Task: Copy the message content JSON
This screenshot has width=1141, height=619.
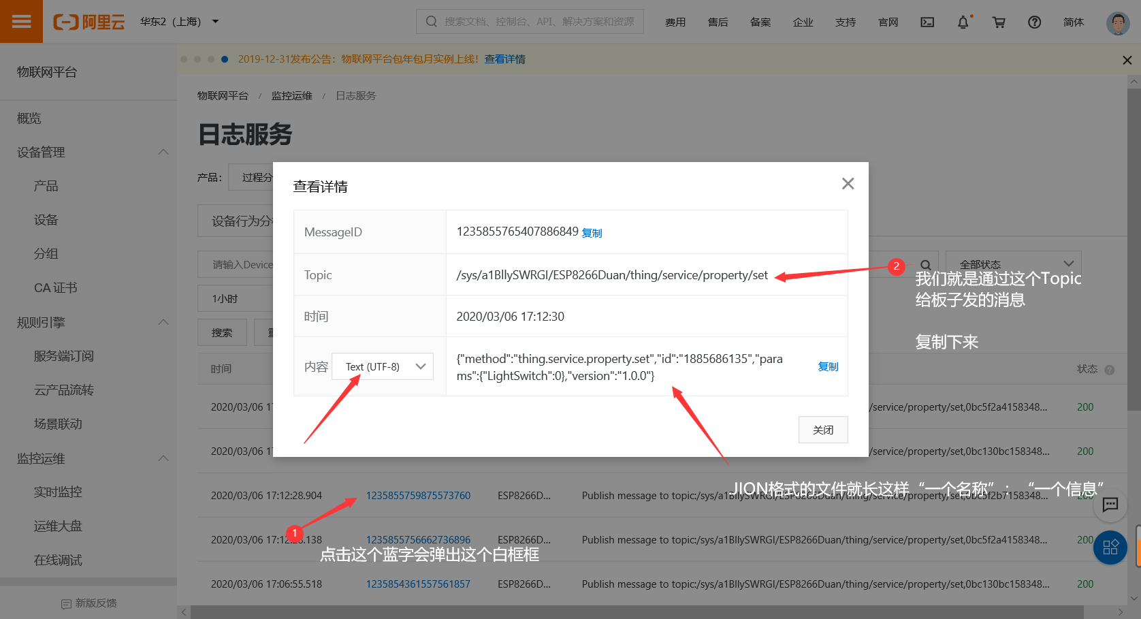Action: (x=828, y=366)
